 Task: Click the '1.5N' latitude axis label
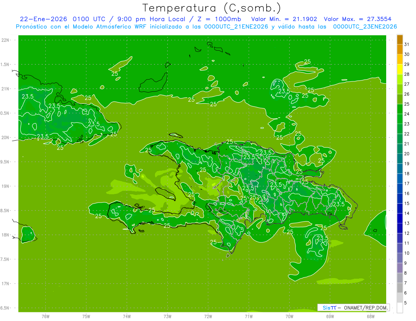(5, 64)
